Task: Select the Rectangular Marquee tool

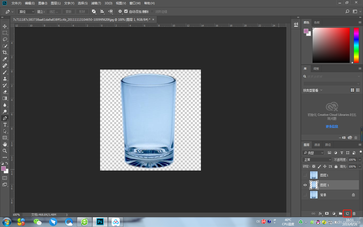Action: [5, 33]
